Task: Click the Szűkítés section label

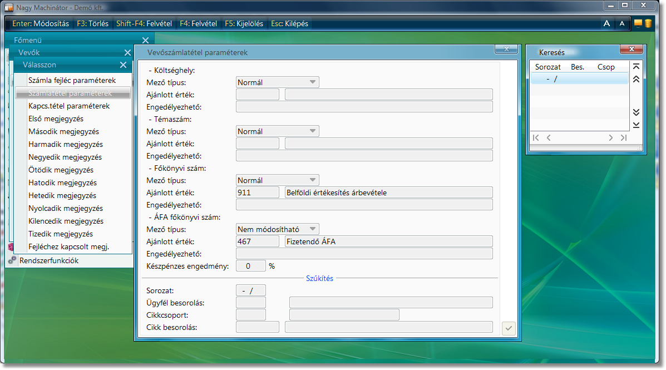Action: point(319,278)
